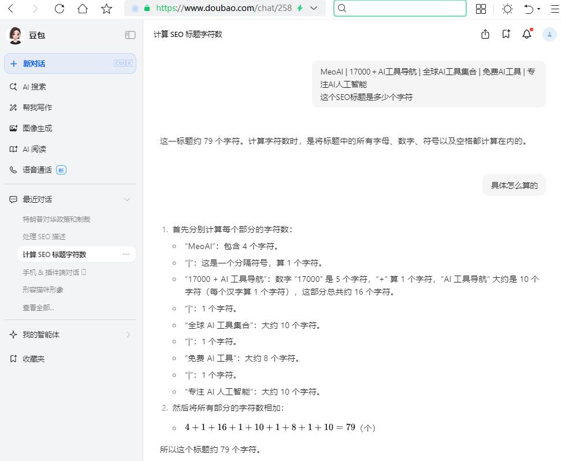The image size is (561, 461).
Task: Reload the page with the refresh icon
Action: tap(60, 8)
